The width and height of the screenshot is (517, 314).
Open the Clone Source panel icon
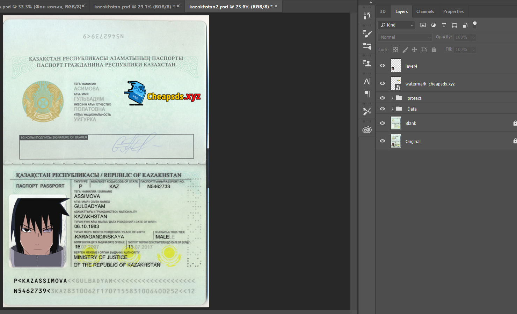(x=367, y=63)
